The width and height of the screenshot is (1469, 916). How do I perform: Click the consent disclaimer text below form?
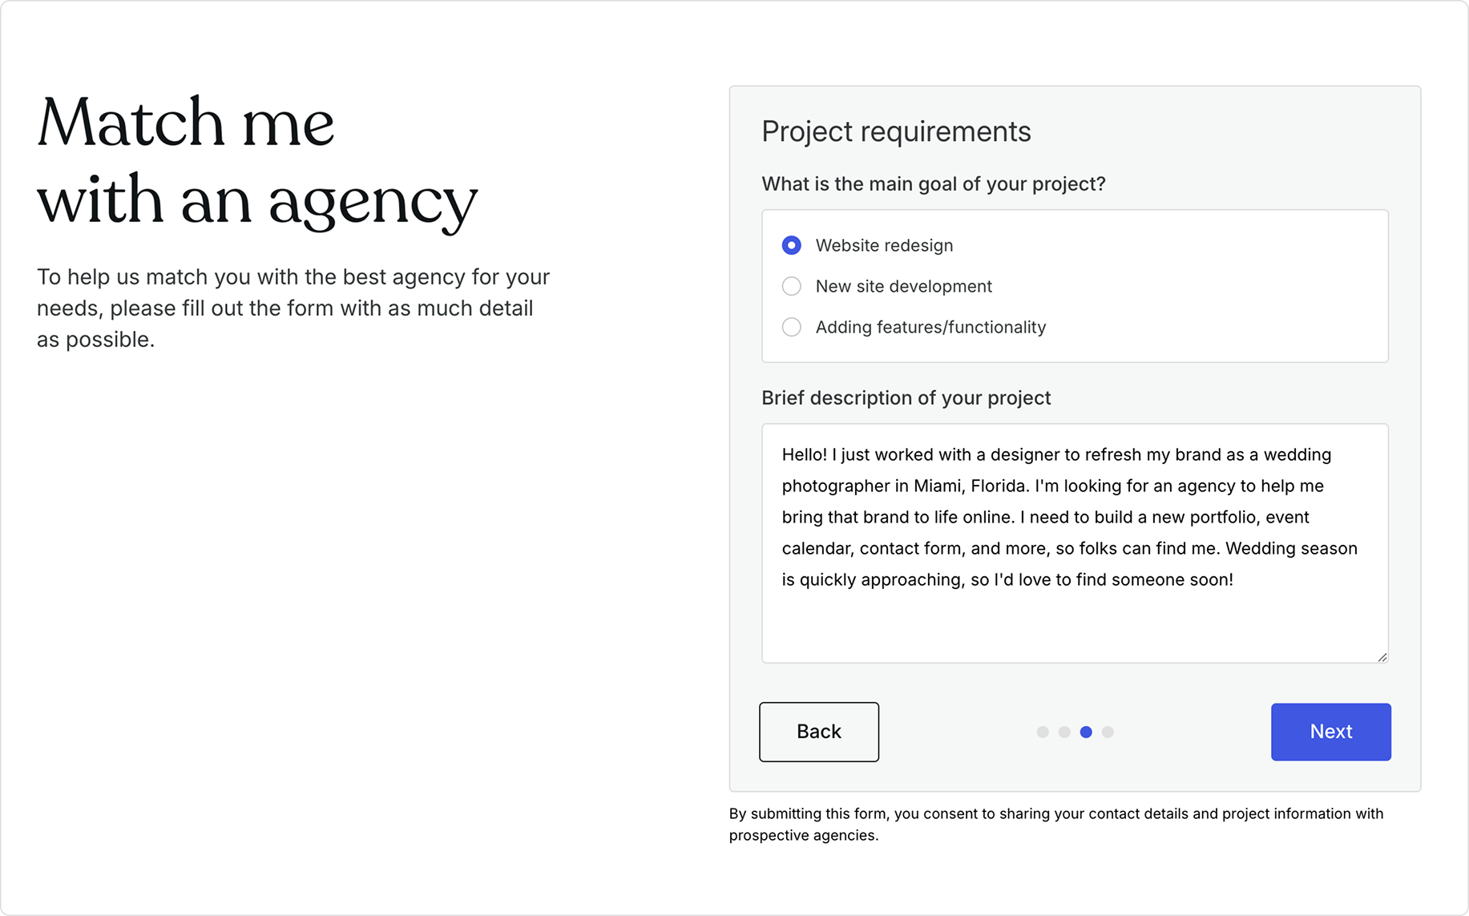(1055, 824)
